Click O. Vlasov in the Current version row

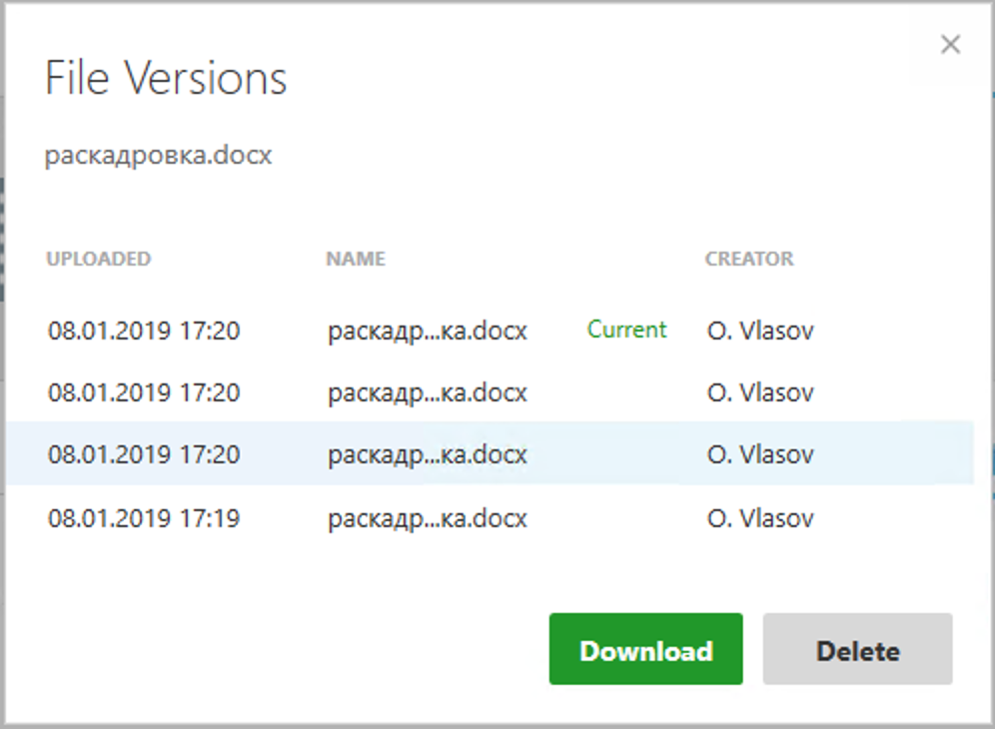[x=759, y=331]
